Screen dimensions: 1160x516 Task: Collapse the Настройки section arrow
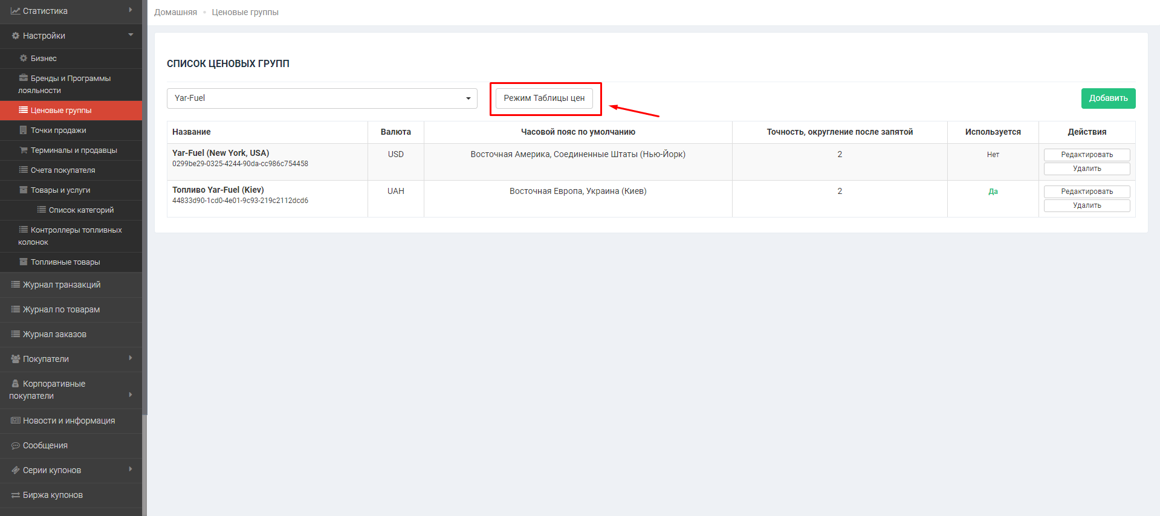131,35
